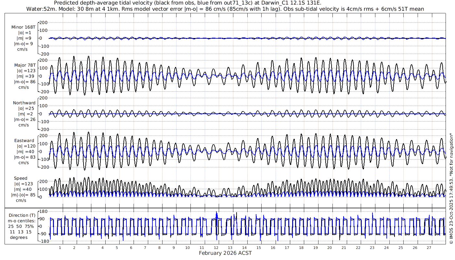Select day "27" on the date axis

[x=429, y=248]
